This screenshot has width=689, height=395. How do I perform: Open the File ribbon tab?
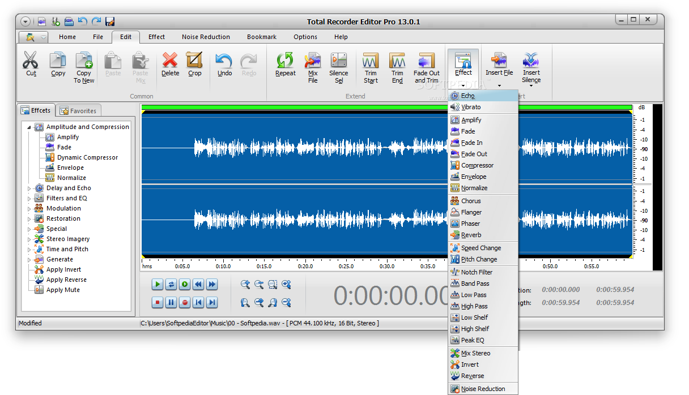point(98,37)
